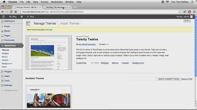Click Search Installed Themes button
This screenshot has width=197, height=110.
pyautogui.click(x=169, y=79)
